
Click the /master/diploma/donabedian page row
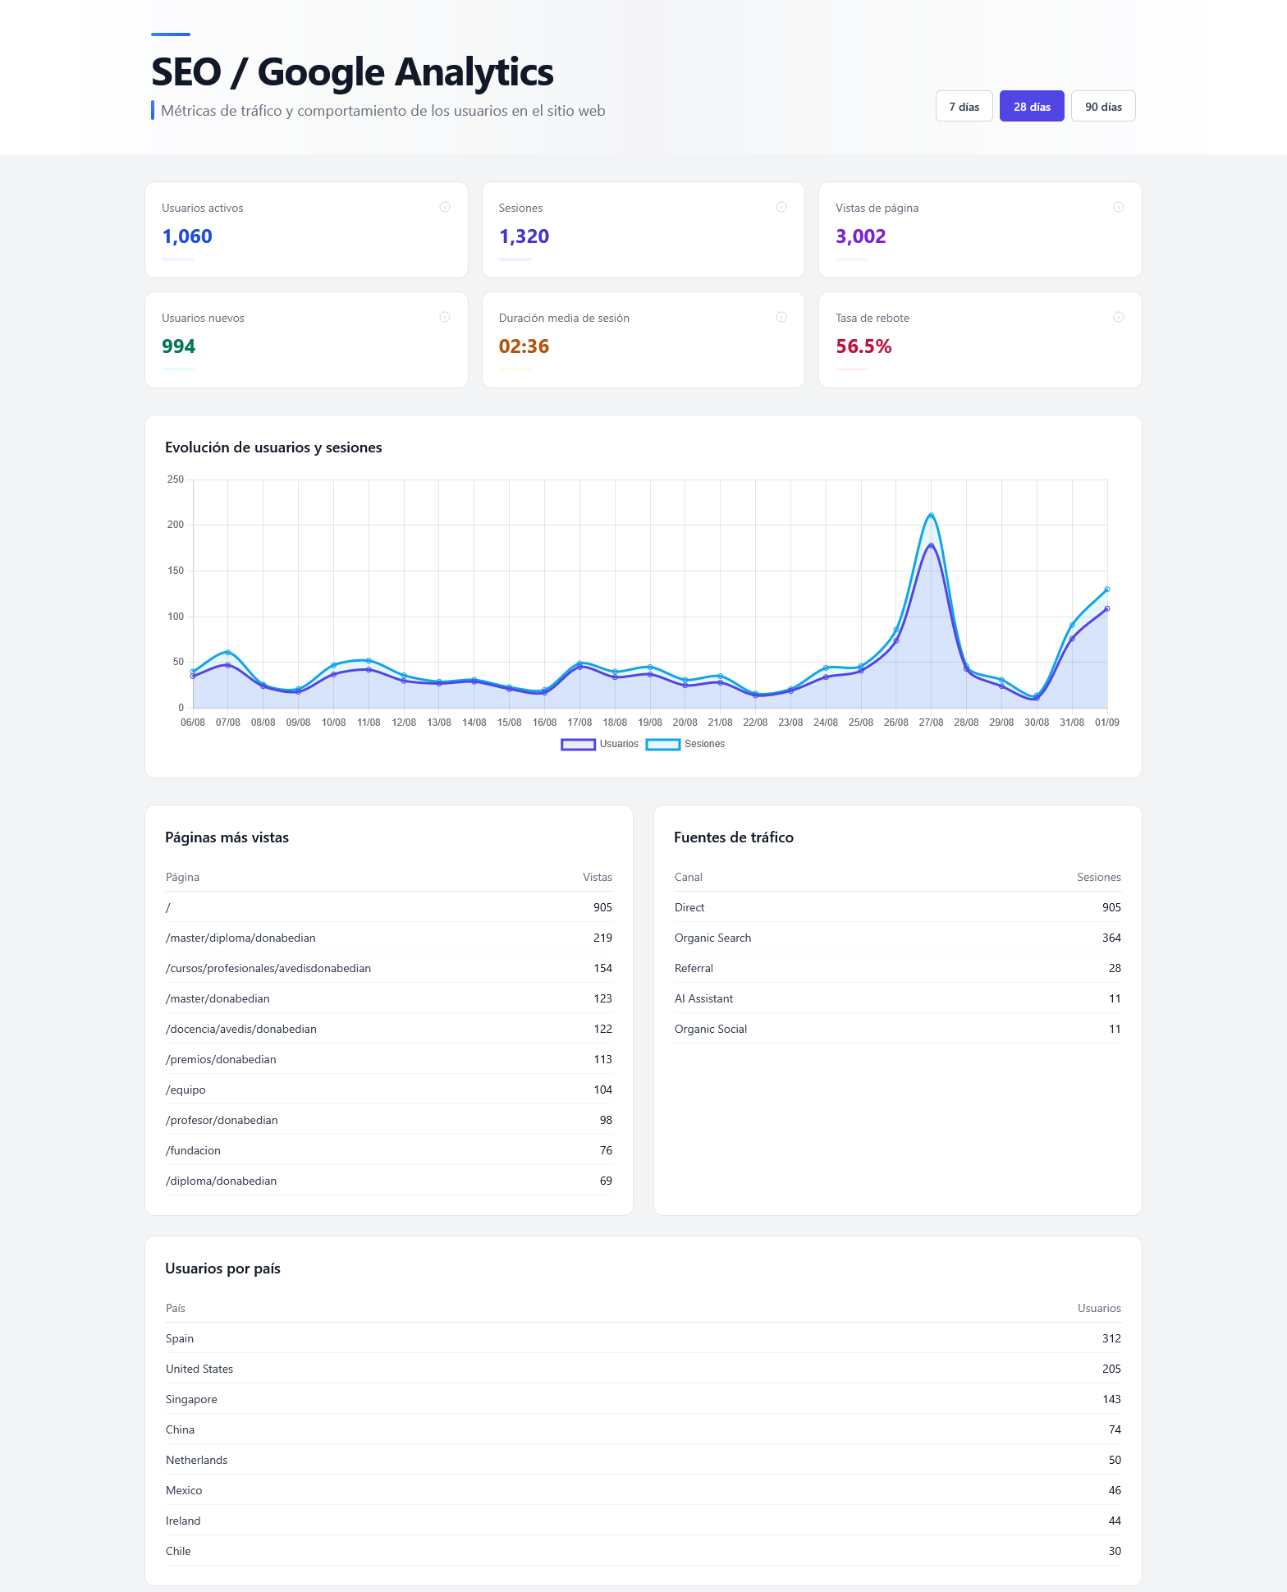389,938
